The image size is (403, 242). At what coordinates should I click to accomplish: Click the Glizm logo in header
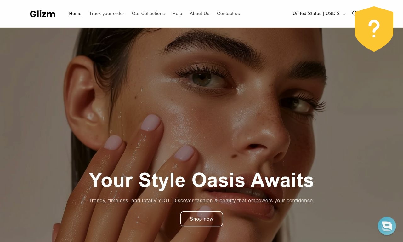(43, 14)
